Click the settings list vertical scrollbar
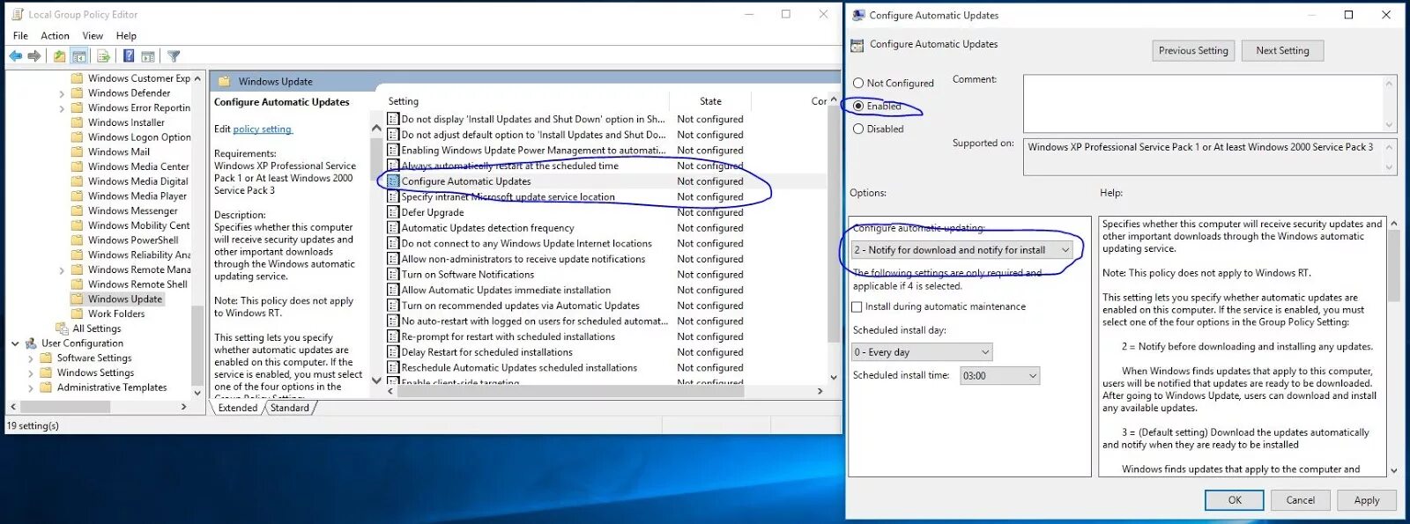The width and height of the screenshot is (1410, 524). coord(834,239)
